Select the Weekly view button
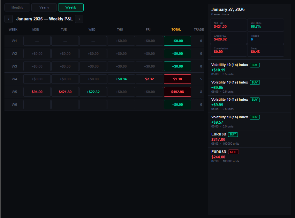Viewport: 295px width, 218px height. (71, 7)
